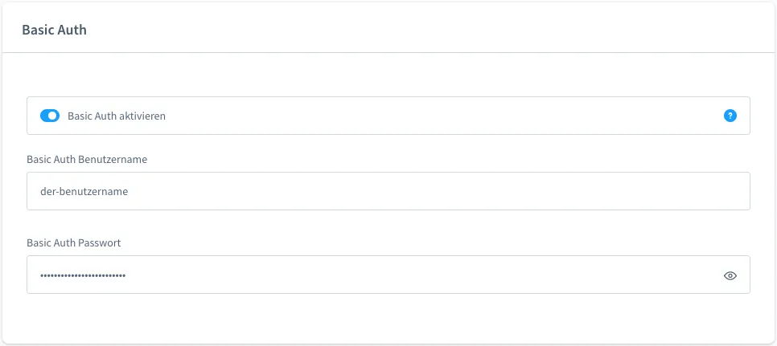
Task: Click the "Basic Auth Benutzername" field label
Action: point(87,159)
